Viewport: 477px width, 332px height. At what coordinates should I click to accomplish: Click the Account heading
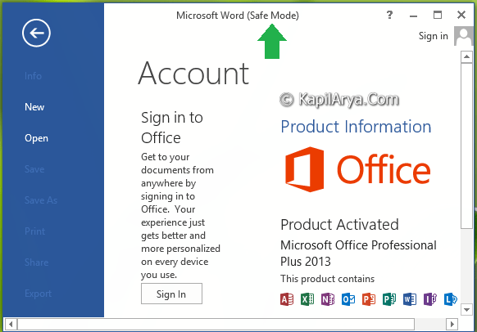pos(193,73)
